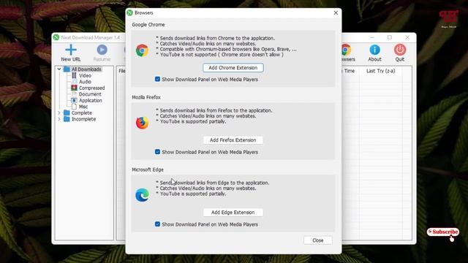This screenshot has height=263, width=468.
Task: Toggle Firefox Show Download Panel checkbox
Action: (x=158, y=152)
